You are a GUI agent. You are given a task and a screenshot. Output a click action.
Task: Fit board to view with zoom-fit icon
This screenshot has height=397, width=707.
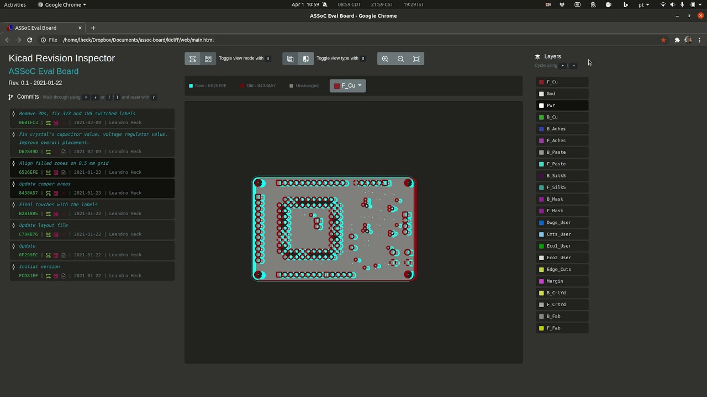(416, 58)
